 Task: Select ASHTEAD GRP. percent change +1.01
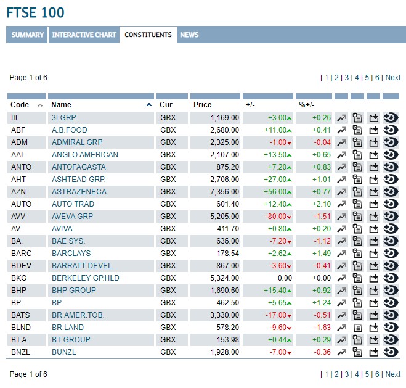(x=322, y=180)
